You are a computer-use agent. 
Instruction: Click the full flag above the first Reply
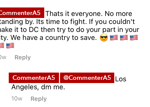[10, 46]
